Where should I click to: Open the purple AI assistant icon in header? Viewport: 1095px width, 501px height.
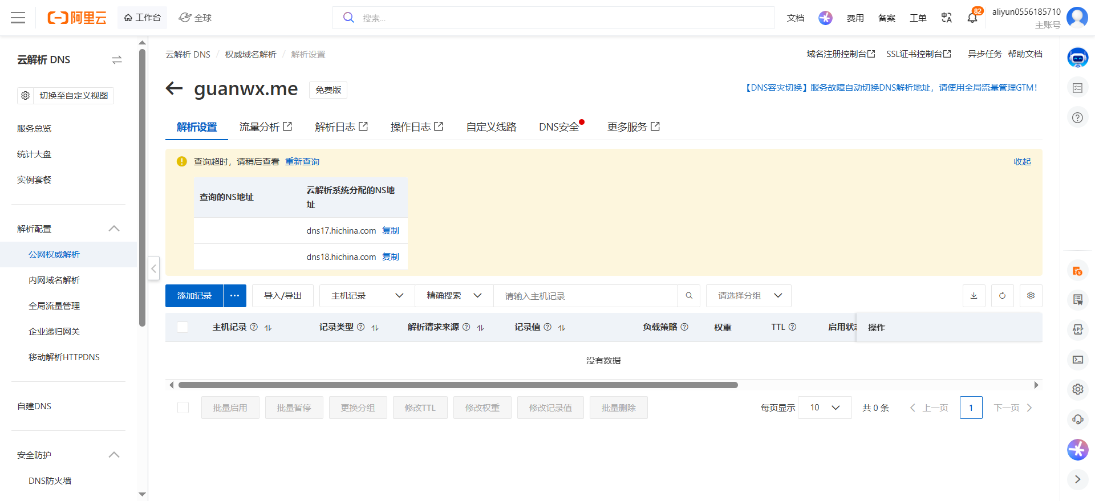(x=825, y=18)
